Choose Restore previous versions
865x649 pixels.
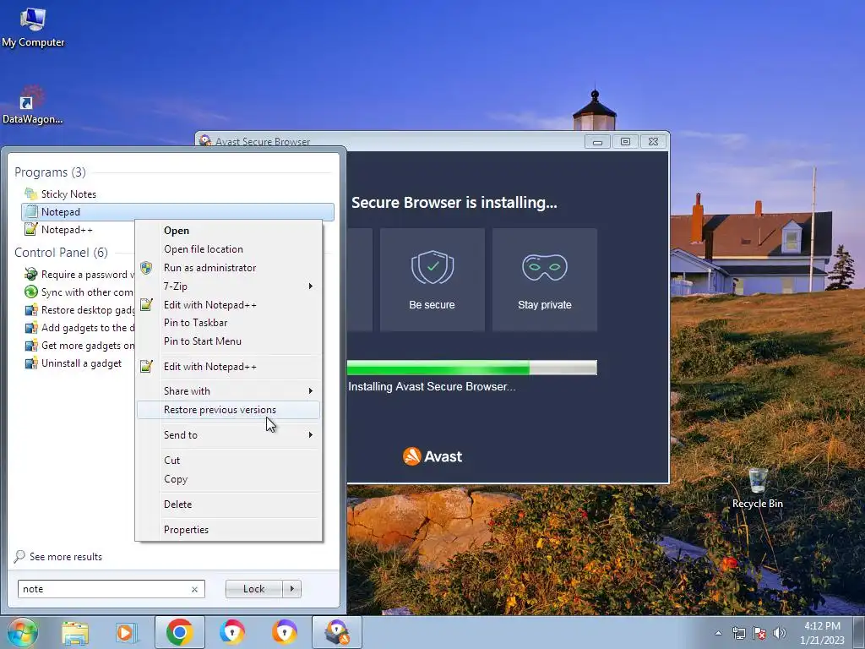pyautogui.click(x=228, y=410)
